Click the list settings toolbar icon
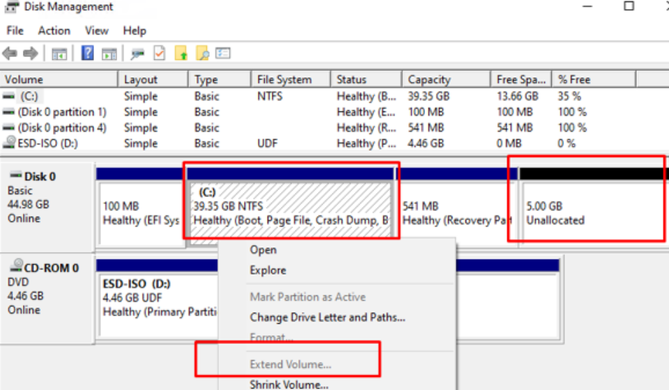This screenshot has width=669, height=390. (x=223, y=53)
